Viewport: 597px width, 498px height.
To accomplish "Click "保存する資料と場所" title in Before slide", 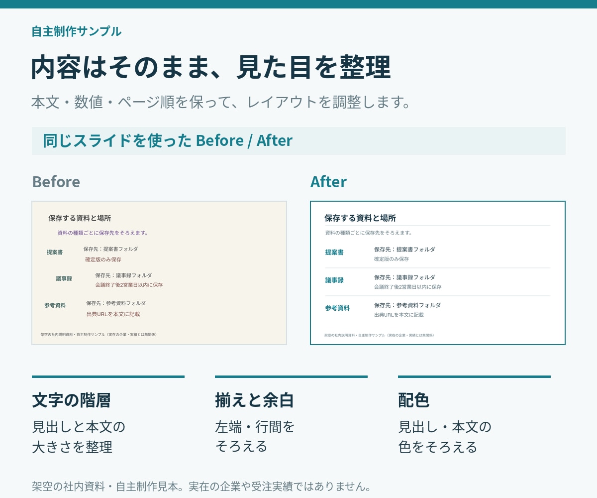I will [80, 218].
